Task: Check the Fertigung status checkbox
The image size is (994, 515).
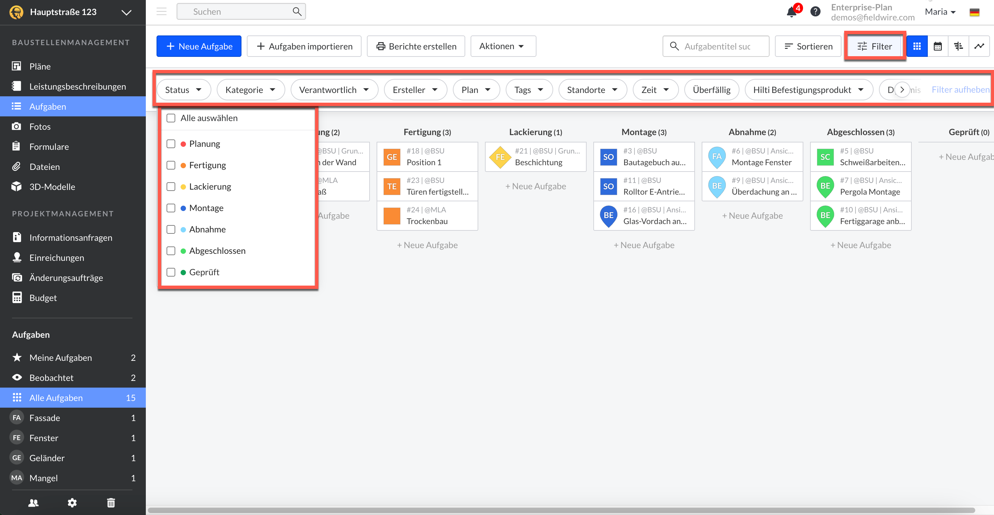Action: [171, 165]
